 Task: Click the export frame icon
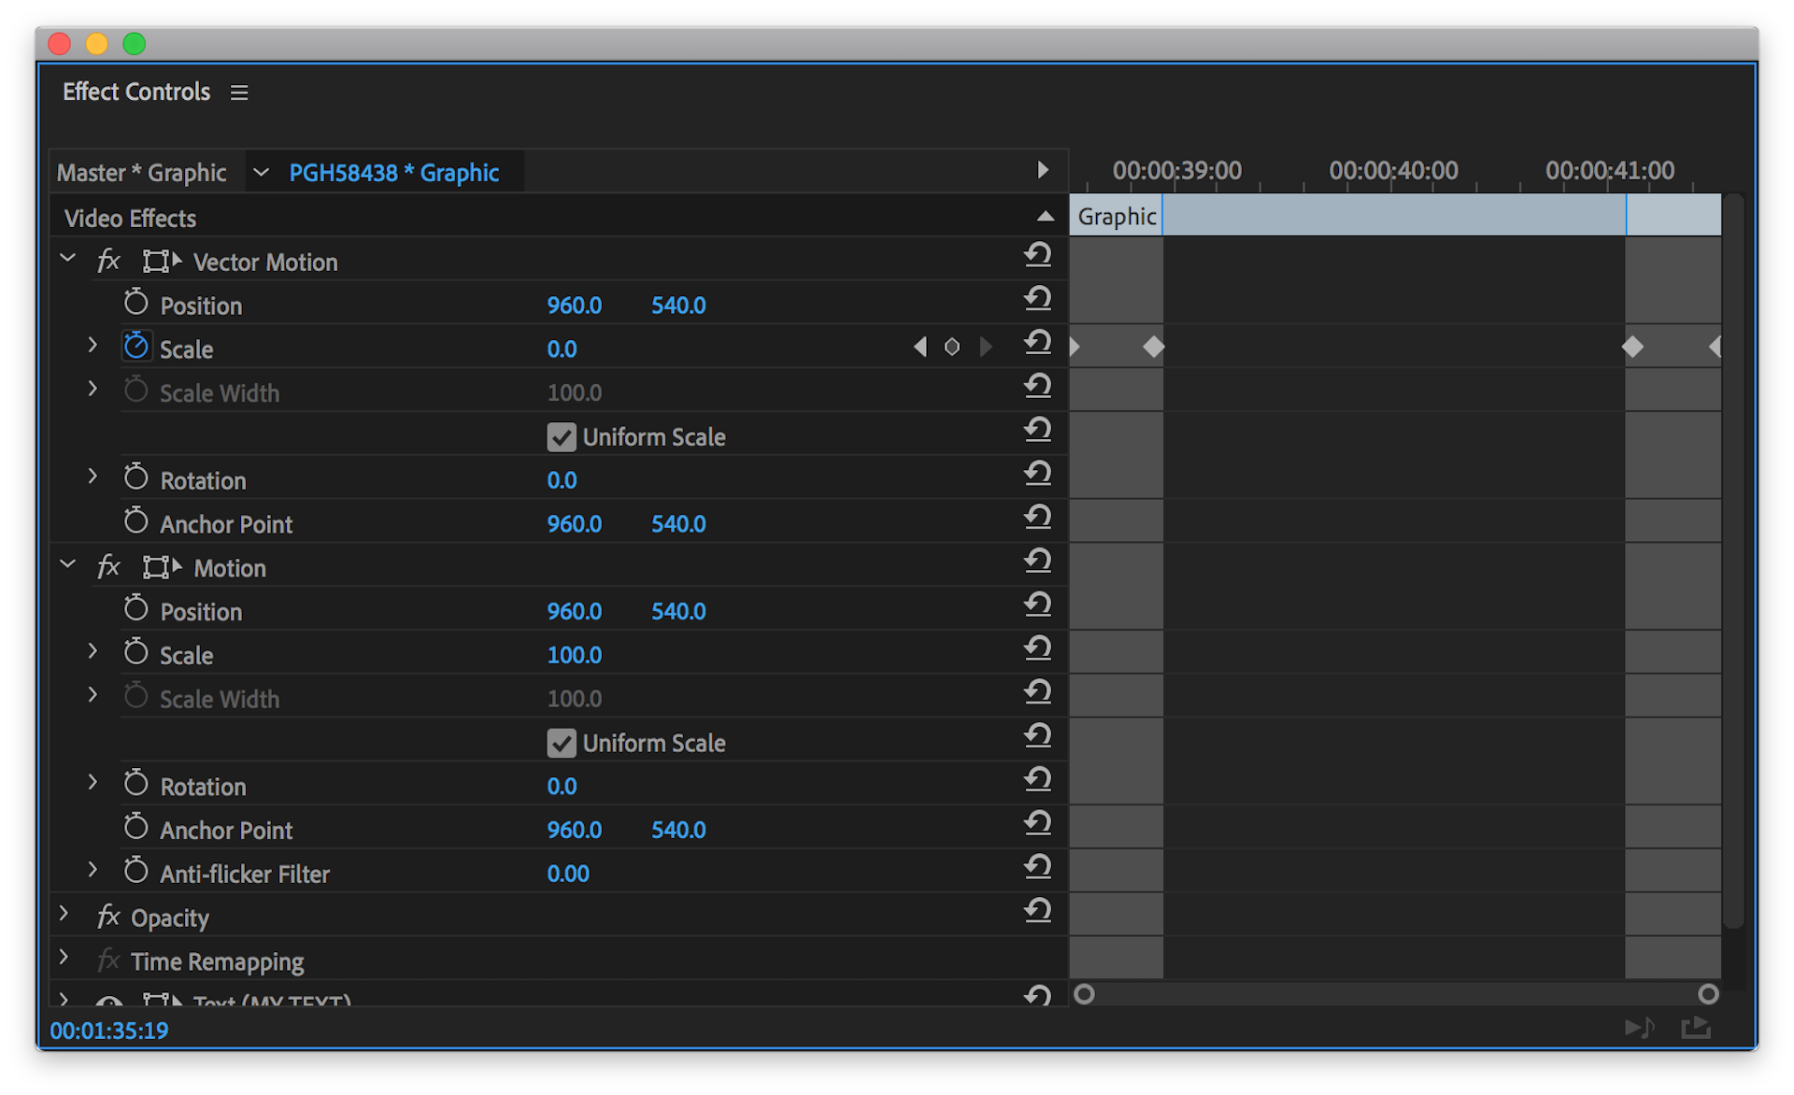coord(1695,1029)
